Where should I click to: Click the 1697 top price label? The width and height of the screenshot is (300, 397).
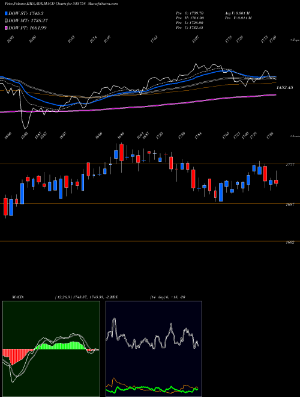tap(107, 39)
